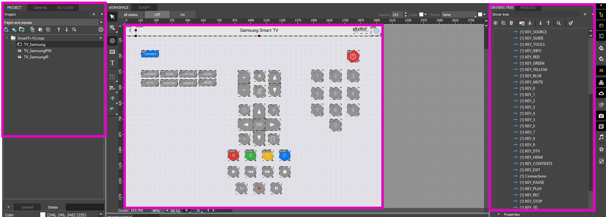The width and height of the screenshot is (606, 217).
Task: Click the cloud icon in right sidebar
Action: click(601, 93)
